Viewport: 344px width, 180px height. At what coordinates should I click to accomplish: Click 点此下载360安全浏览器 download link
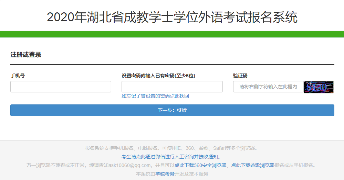click(x=200, y=165)
